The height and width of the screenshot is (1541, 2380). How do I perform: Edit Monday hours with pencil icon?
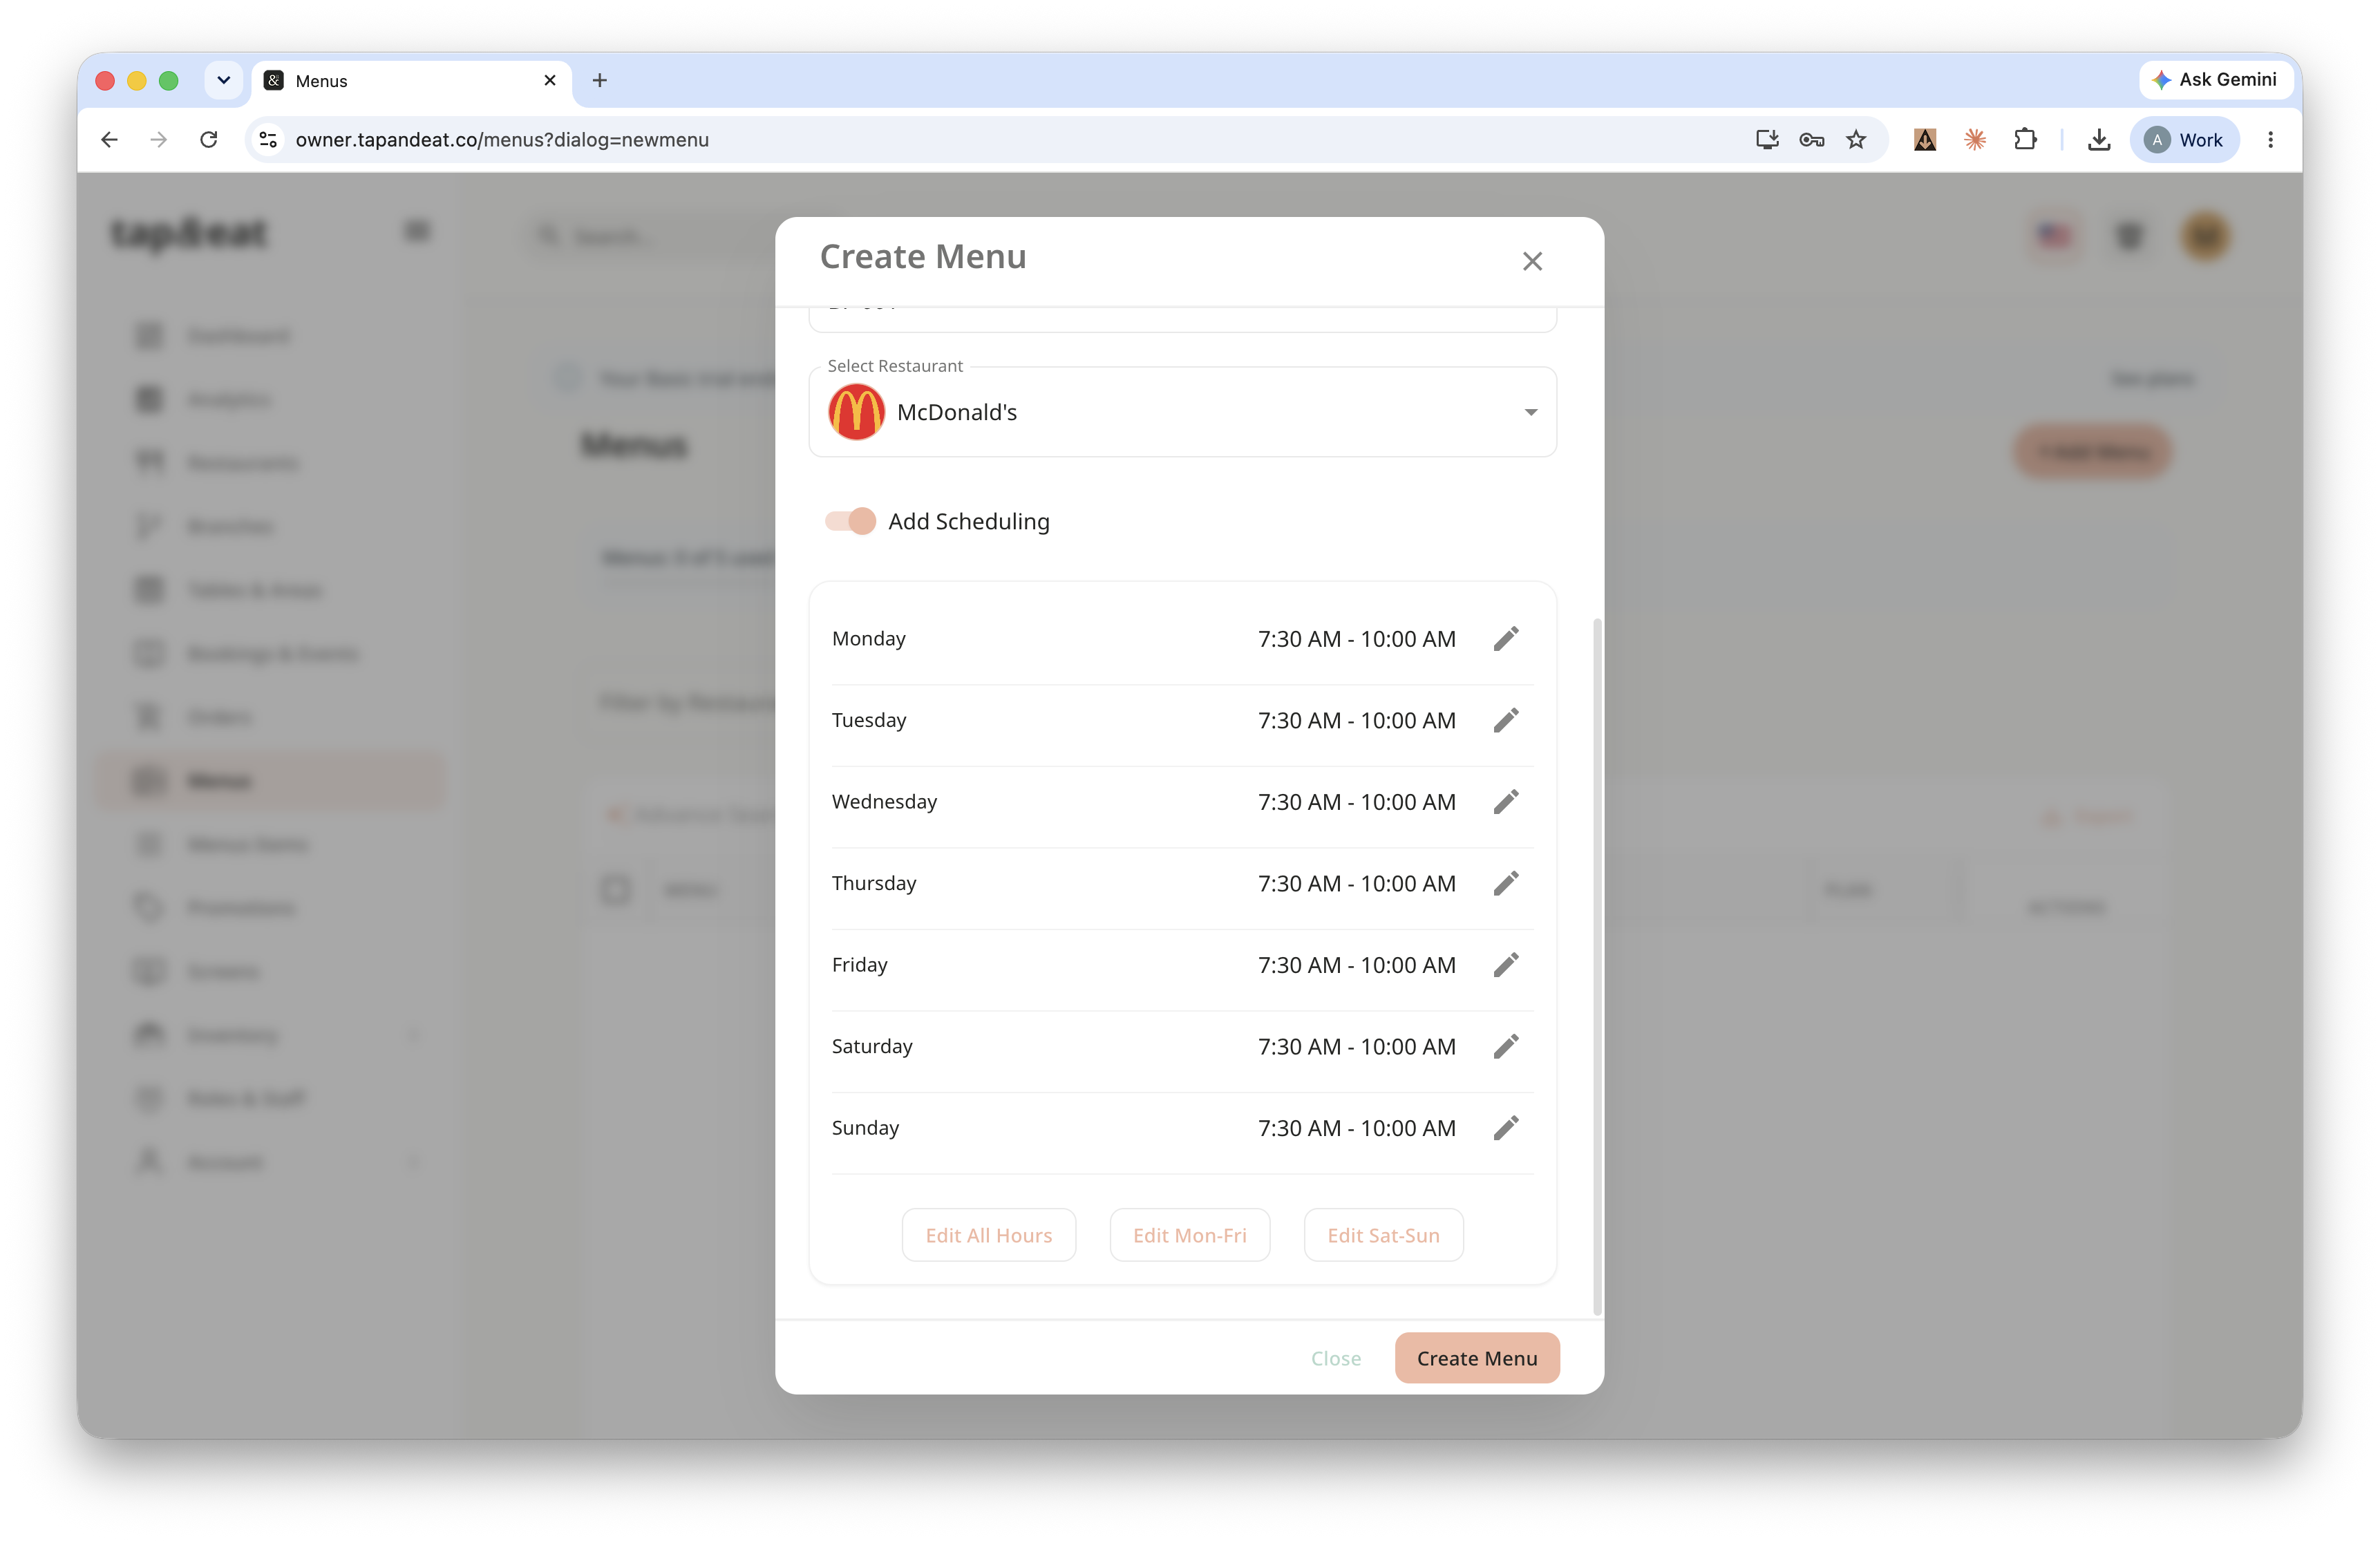coord(1506,639)
